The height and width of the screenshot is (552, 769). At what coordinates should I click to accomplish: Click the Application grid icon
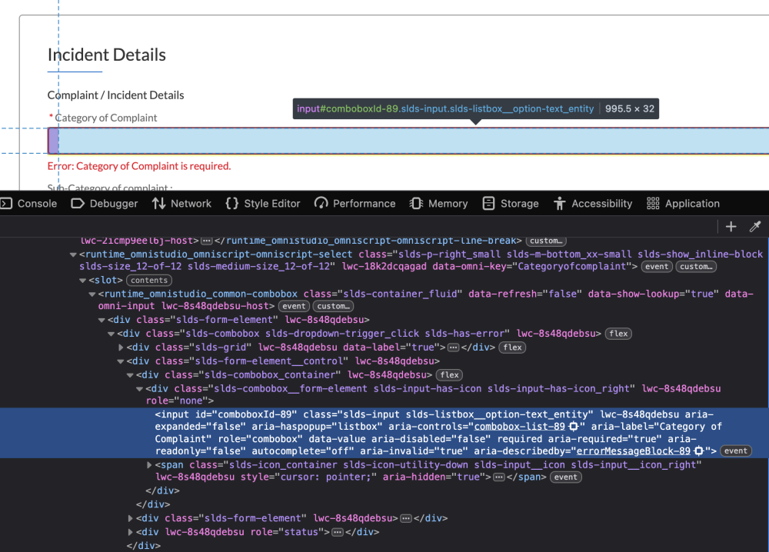[653, 204]
